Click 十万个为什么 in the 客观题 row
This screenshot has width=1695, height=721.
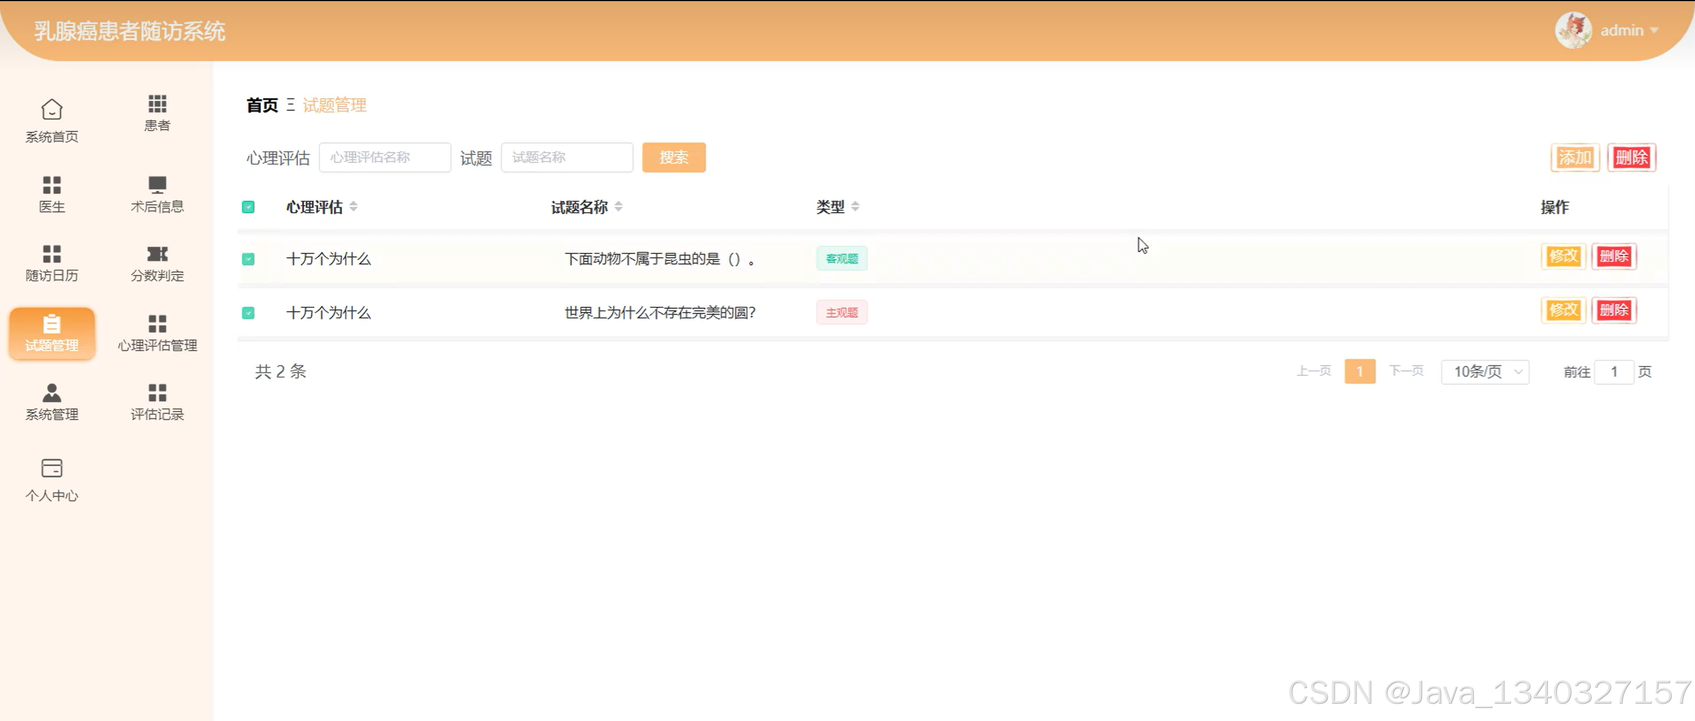coord(328,259)
